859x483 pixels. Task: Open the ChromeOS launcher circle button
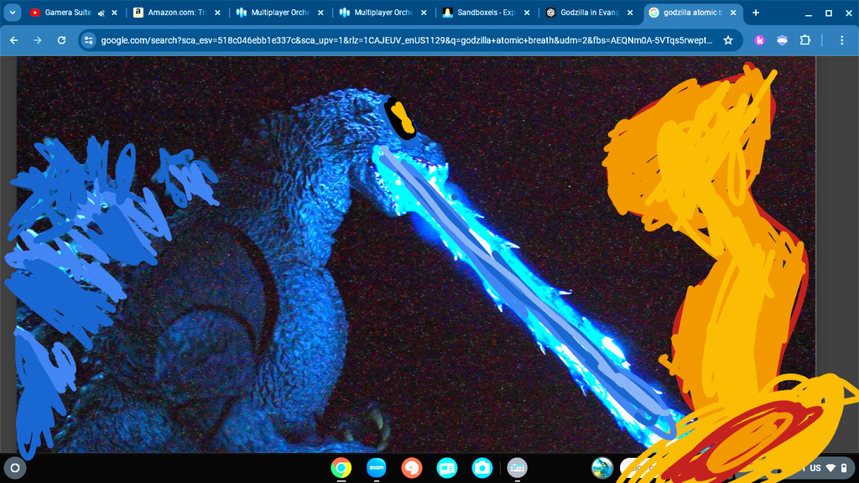(x=15, y=468)
